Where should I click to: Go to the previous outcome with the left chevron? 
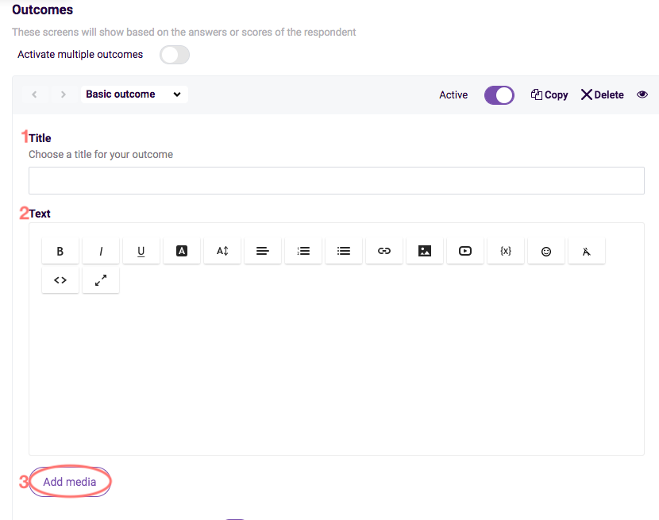[x=34, y=94]
